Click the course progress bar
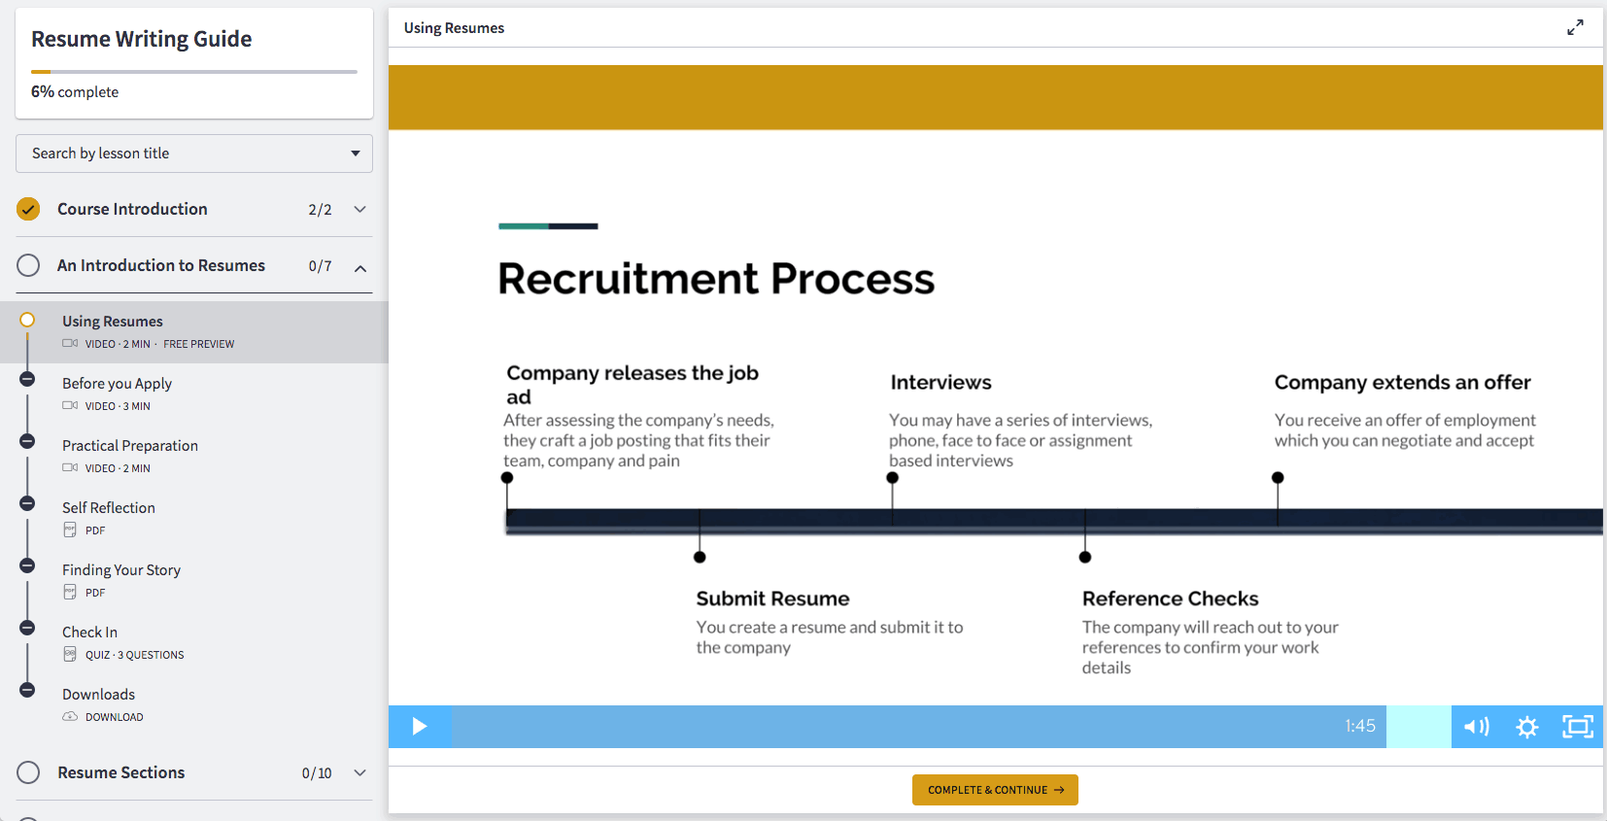This screenshot has width=1607, height=821. point(194,71)
